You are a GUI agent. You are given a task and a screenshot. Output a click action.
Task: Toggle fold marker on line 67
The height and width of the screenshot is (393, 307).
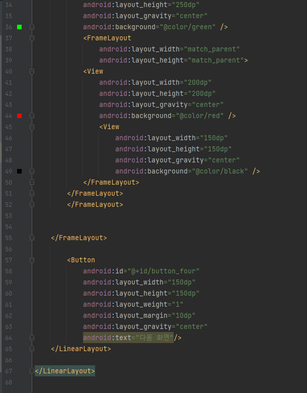(32, 371)
